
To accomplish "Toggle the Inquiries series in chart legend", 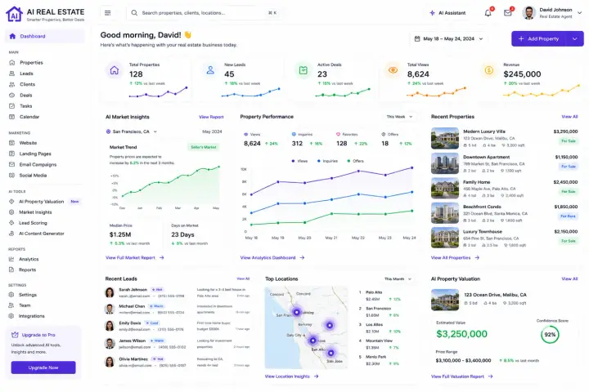I will click(327, 161).
